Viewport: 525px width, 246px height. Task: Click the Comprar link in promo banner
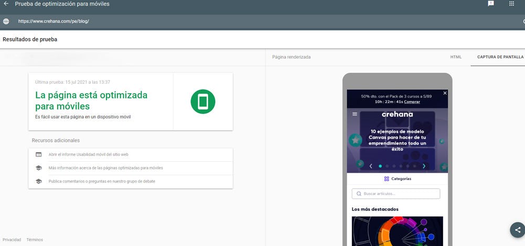412,102
